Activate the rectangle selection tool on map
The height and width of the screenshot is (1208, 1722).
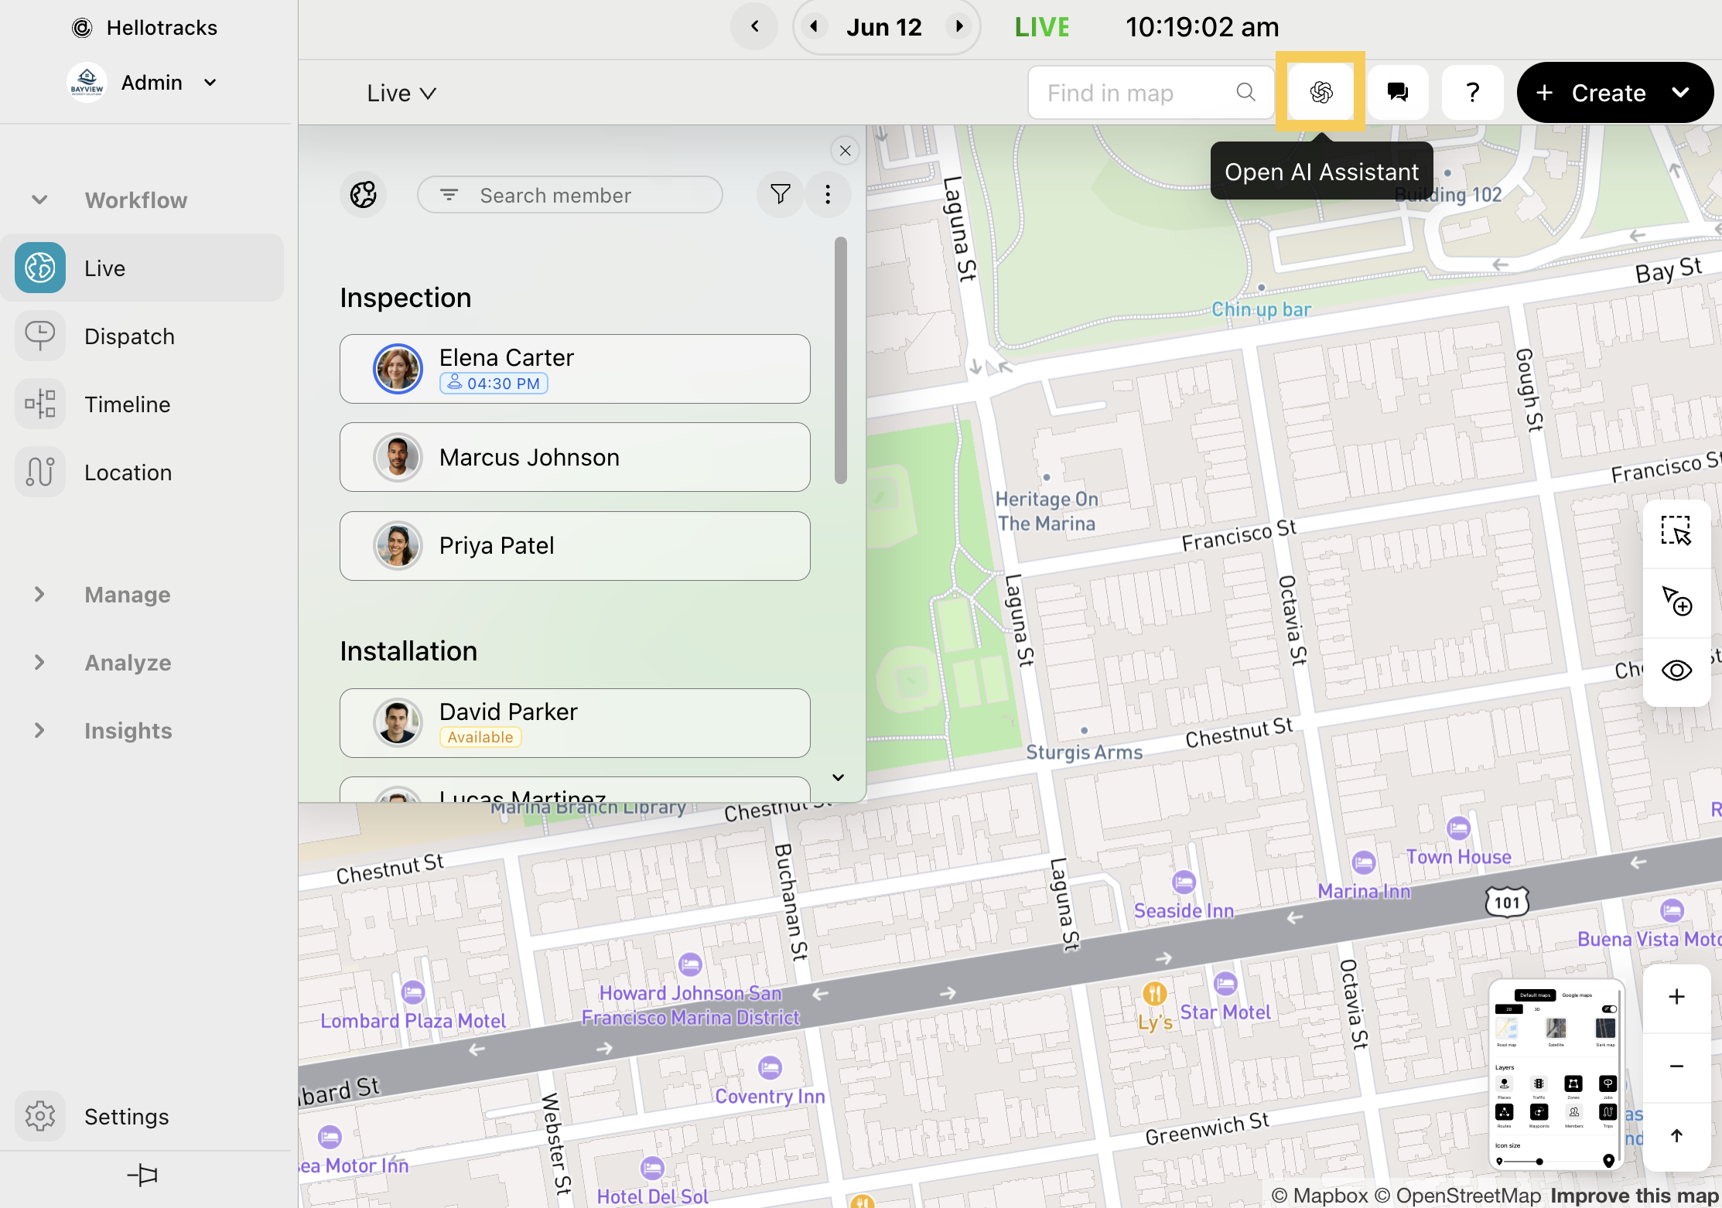1676,531
